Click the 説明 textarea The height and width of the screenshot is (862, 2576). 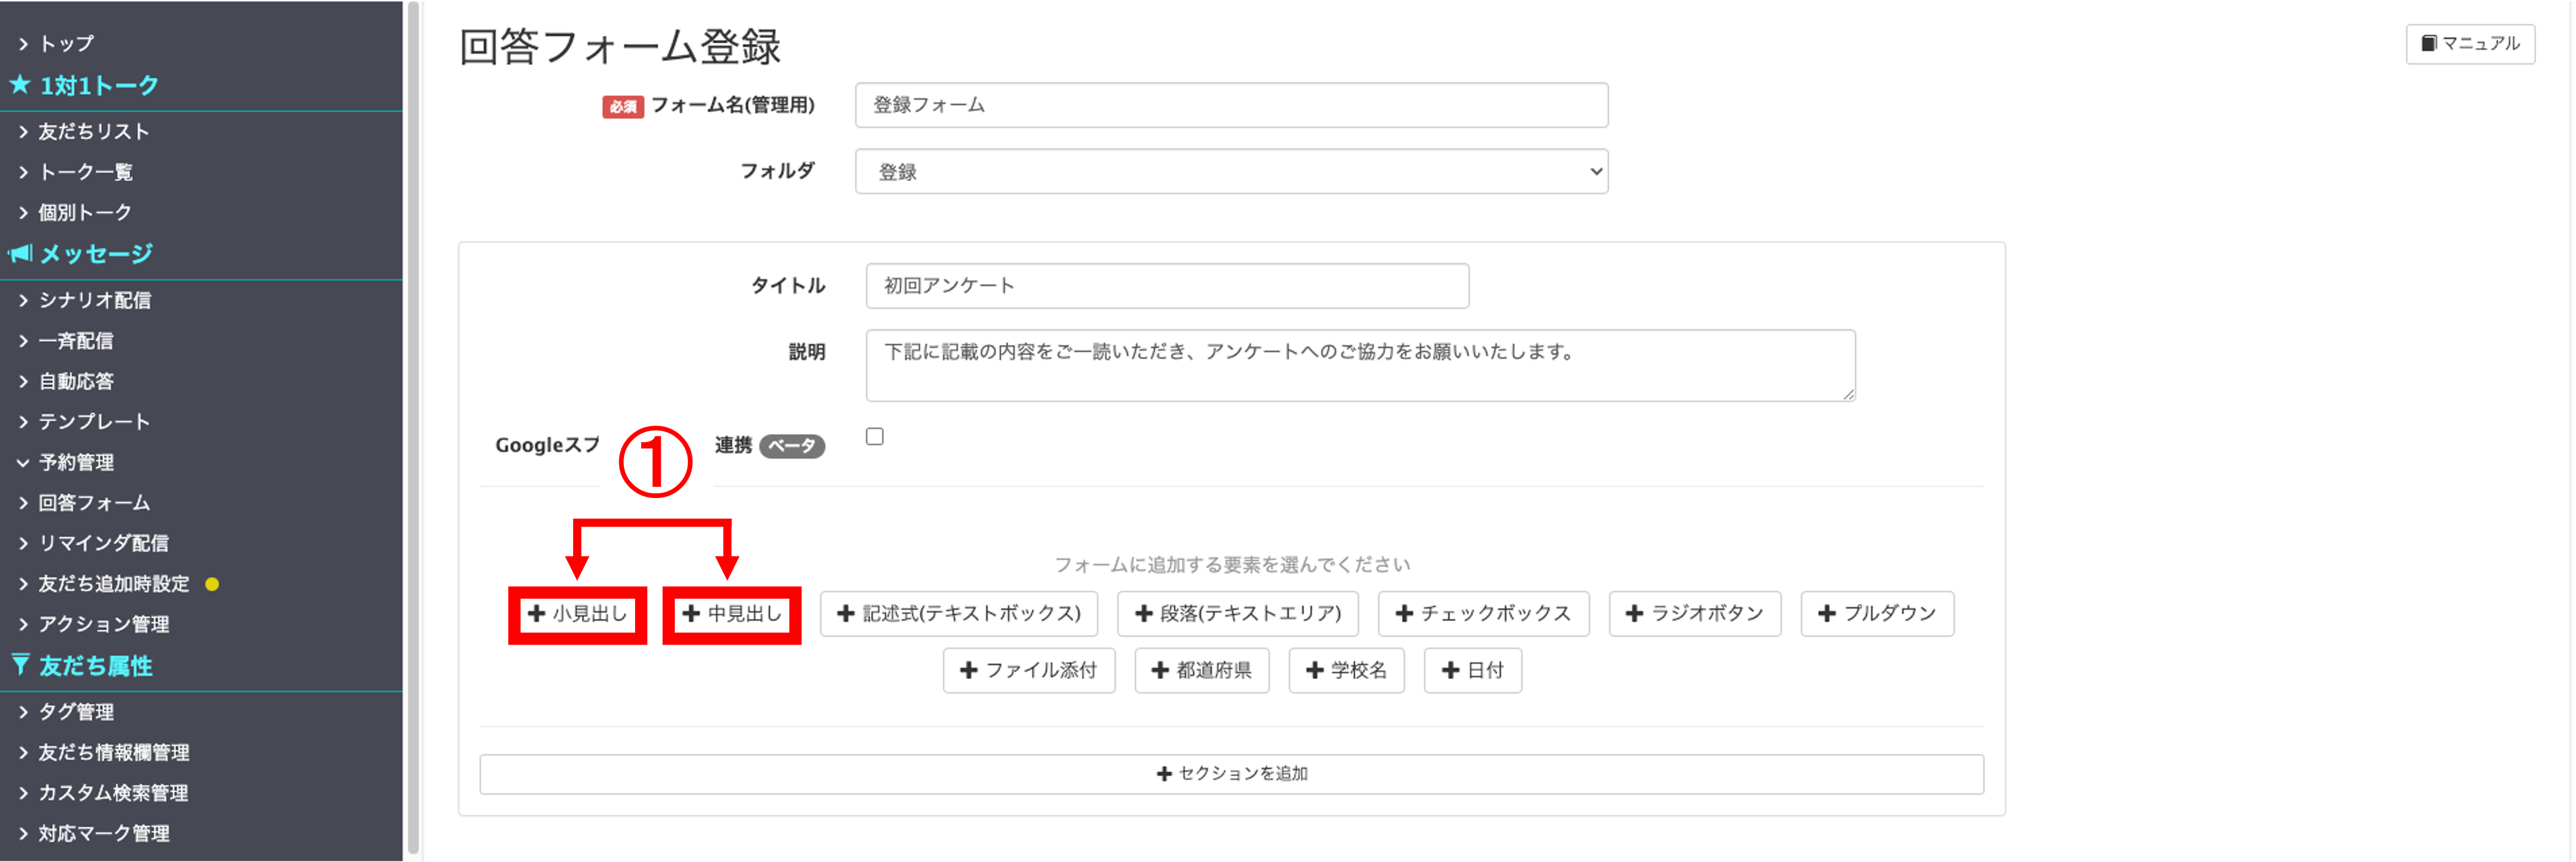click(1360, 365)
